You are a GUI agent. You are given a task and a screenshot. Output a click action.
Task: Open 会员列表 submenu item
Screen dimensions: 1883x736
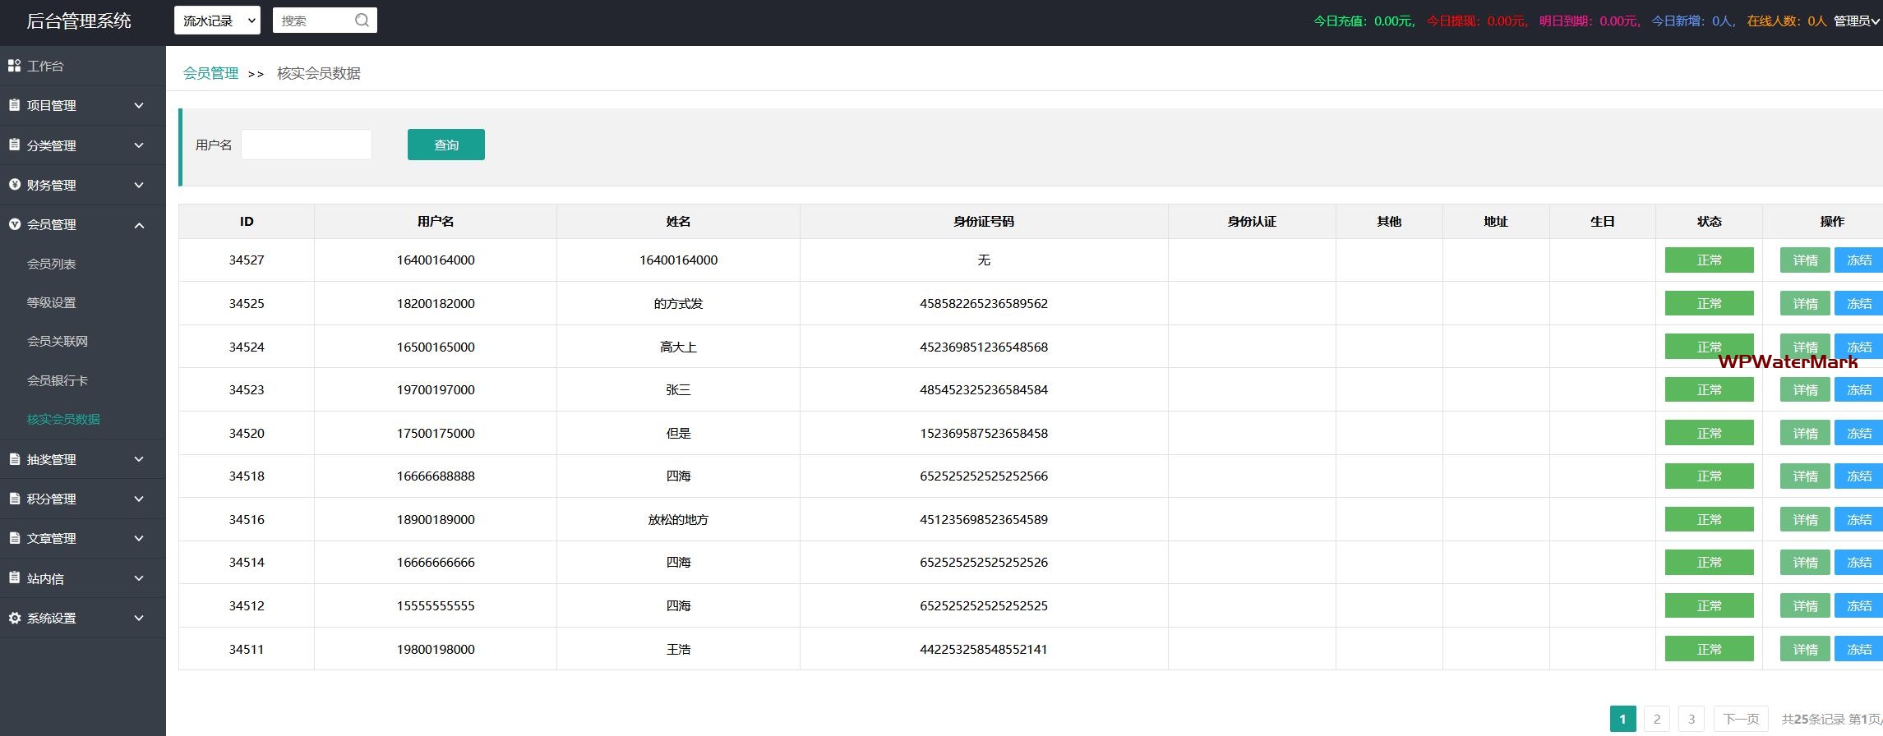coord(51,264)
